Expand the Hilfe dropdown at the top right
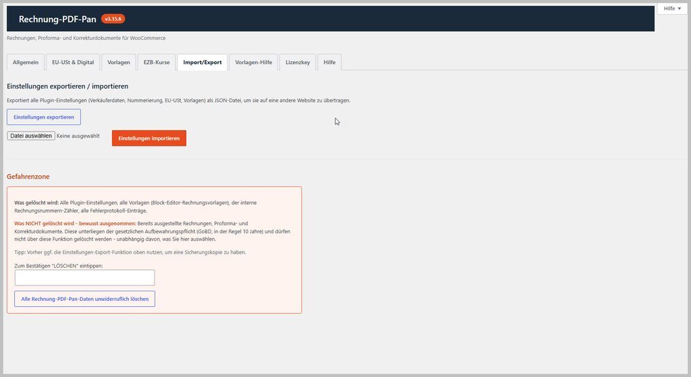Image resolution: width=691 pixels, height=377 pixels. click(x=672, y=8)
